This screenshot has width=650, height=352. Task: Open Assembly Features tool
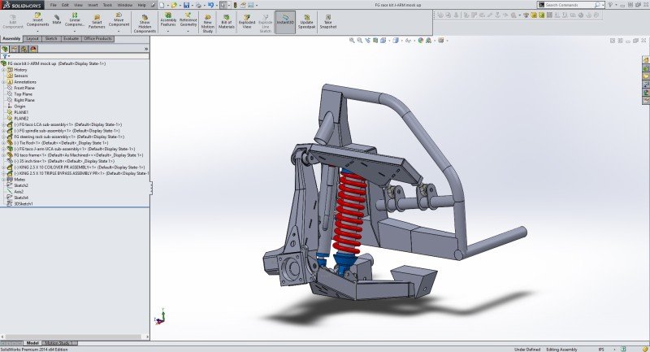168,21
